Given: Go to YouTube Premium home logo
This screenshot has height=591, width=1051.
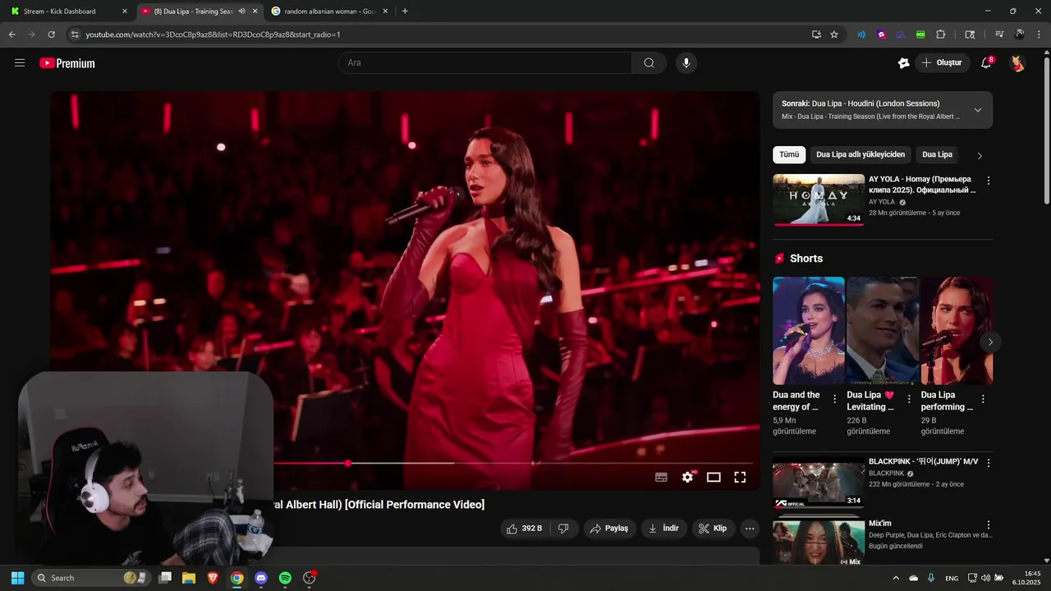Looking at the screenshot, I should tap(67, 63).
